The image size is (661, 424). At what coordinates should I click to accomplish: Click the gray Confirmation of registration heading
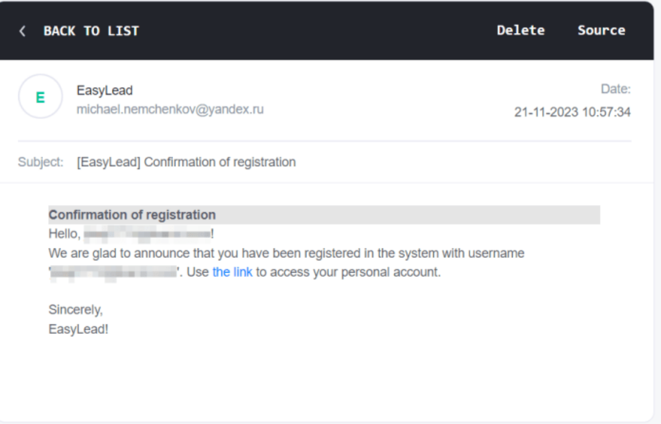click(324, 215)
